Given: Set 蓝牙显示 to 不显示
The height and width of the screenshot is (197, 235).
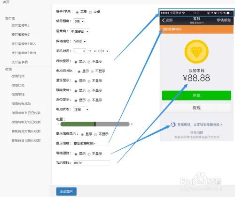Looking at the screenshot, I should click(x=89, y=81).
